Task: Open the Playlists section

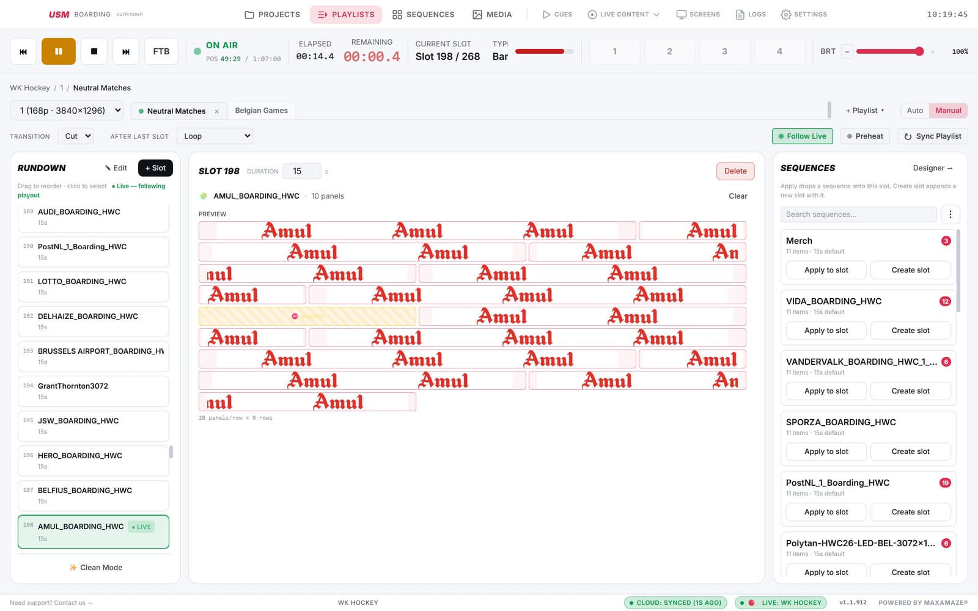Action: [x=346, y=15]
